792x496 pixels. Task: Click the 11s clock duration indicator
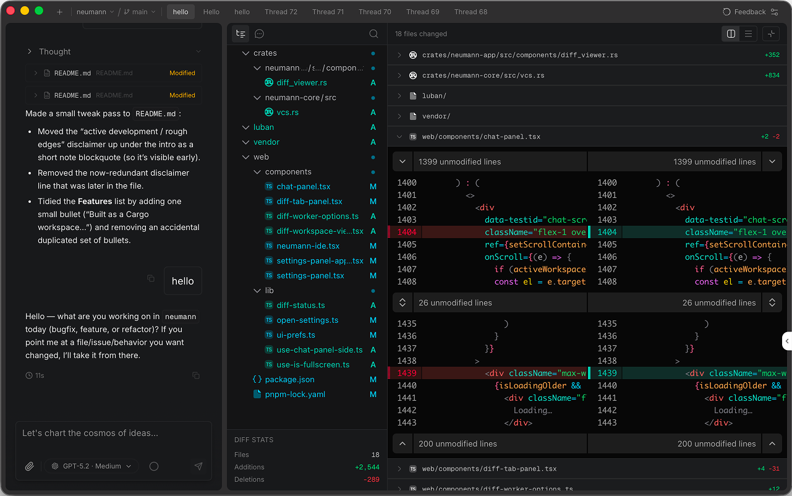click(x=35, y=375)
